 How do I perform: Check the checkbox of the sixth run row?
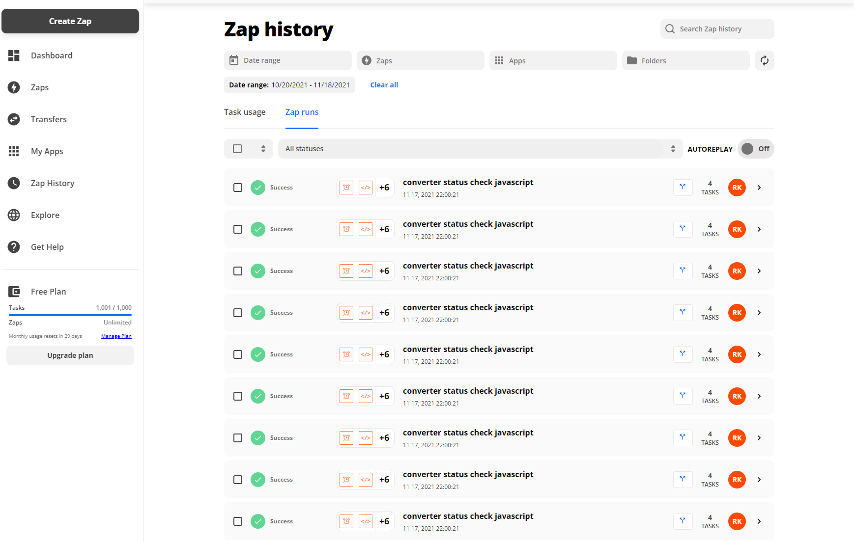[x=238, y=396]
